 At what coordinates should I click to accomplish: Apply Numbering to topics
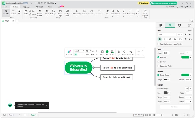pos(131,13)
